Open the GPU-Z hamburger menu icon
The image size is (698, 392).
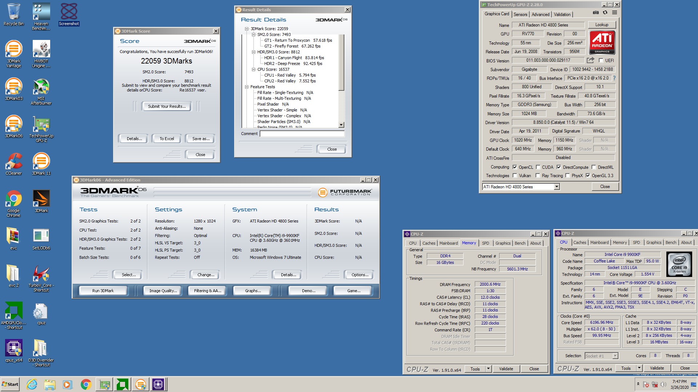pos(614,13)
